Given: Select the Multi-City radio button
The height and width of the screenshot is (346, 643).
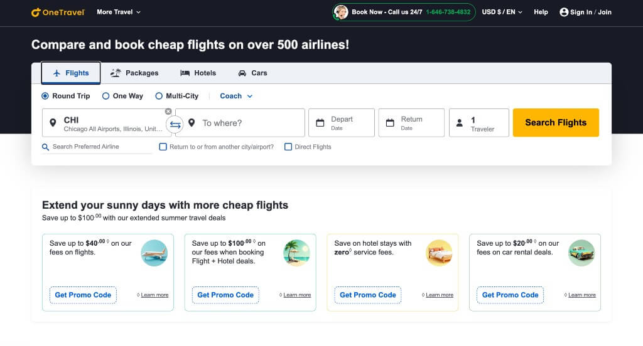Looking at the screenshot, I should tap(159, 96).
